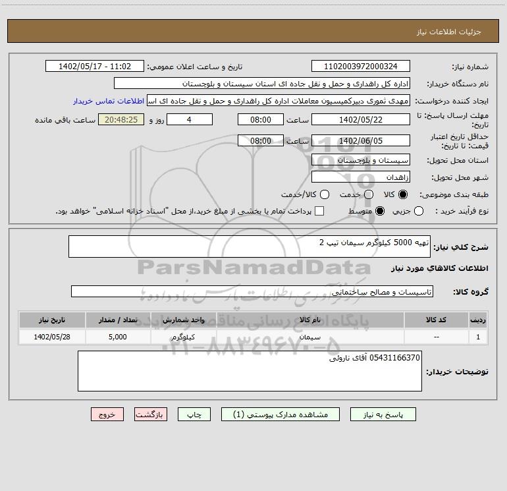
Task: Click the remaining time field 20:48:25
Action: [121, 119]
